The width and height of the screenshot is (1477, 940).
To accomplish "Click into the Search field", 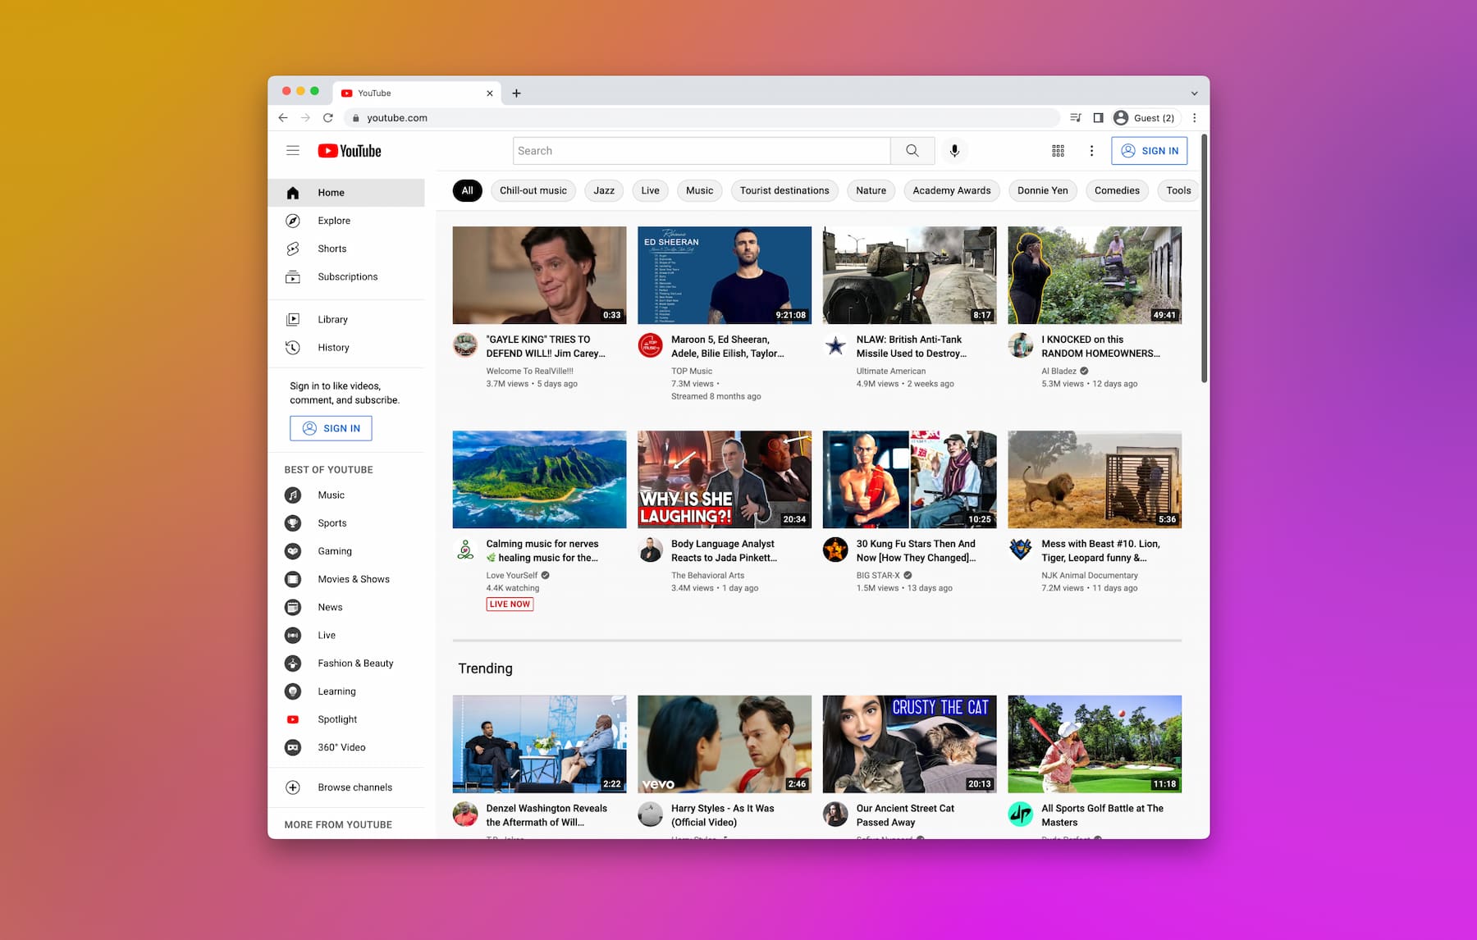I will 702,151.
